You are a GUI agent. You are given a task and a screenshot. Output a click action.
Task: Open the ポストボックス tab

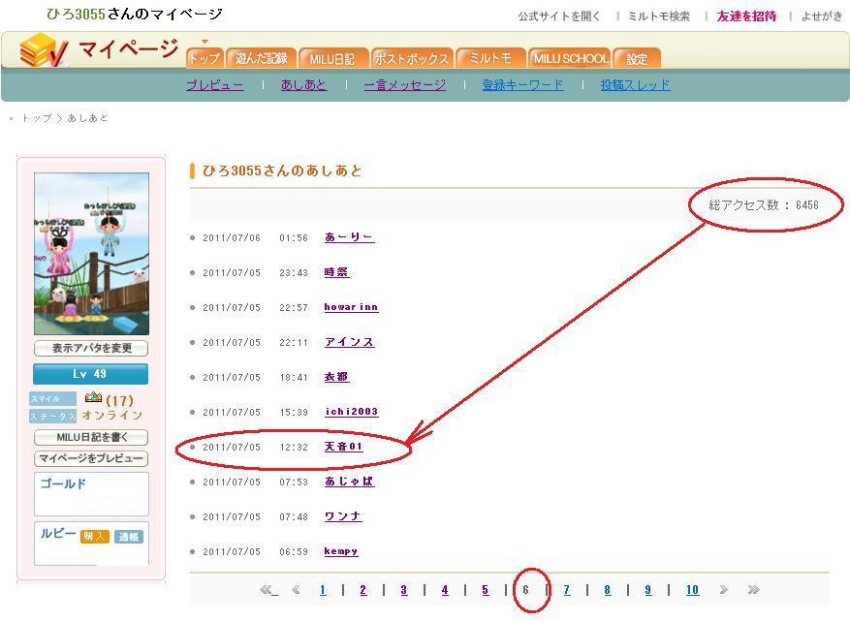[411, 58]
